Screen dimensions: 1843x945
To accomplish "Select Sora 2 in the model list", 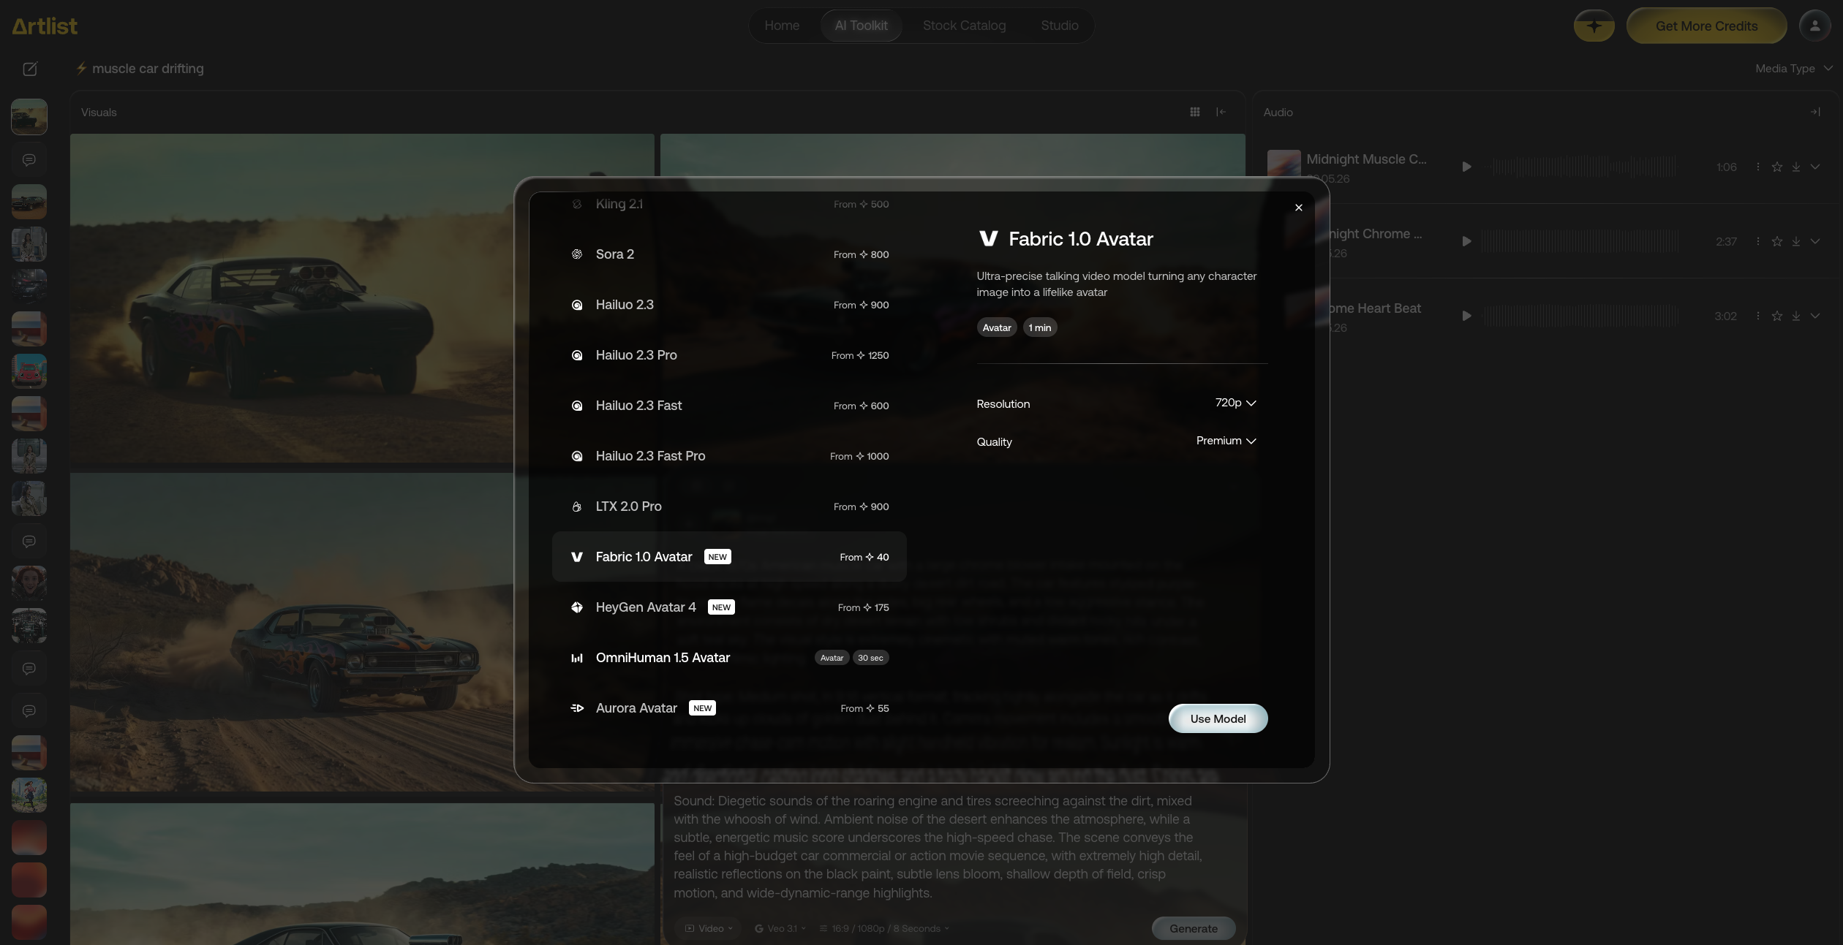I will pos(729,254).
